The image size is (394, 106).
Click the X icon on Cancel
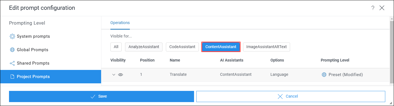click(280, 96)
